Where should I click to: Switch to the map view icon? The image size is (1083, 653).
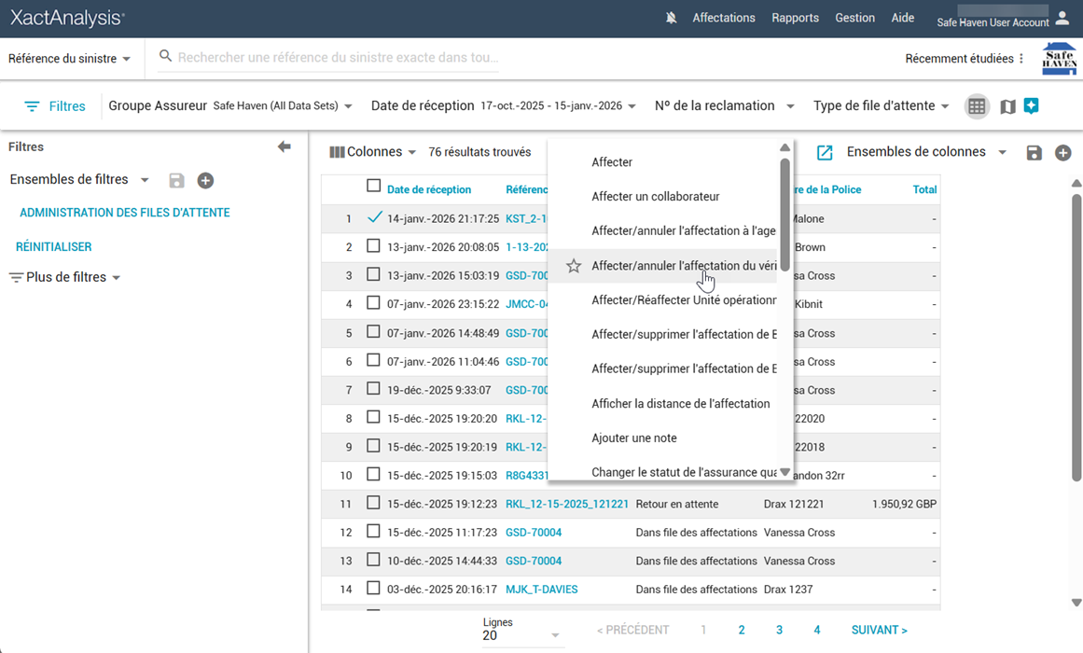[x=1007, y=106]
